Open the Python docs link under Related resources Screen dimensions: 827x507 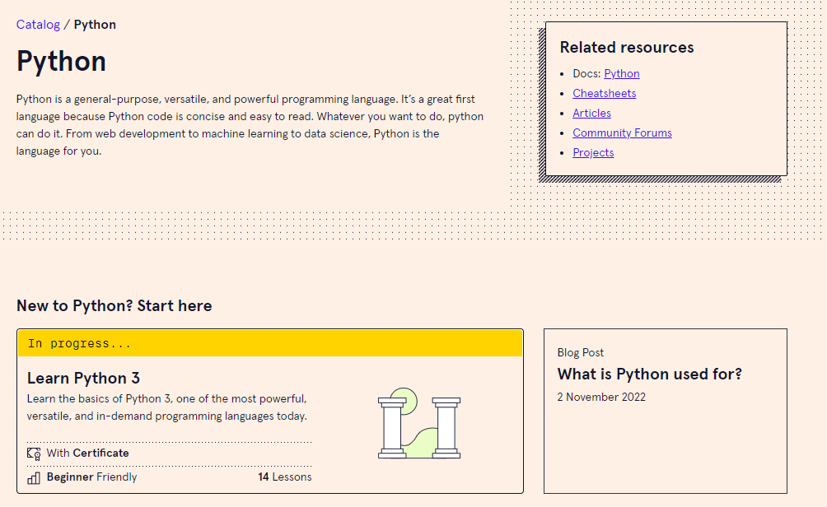(622, 73)
